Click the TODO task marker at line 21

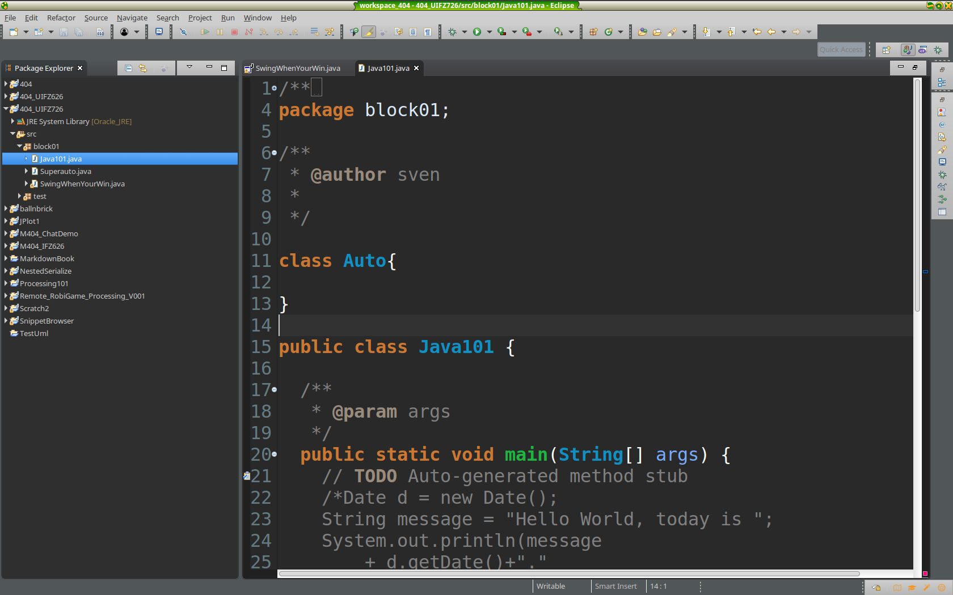point(247,476)
